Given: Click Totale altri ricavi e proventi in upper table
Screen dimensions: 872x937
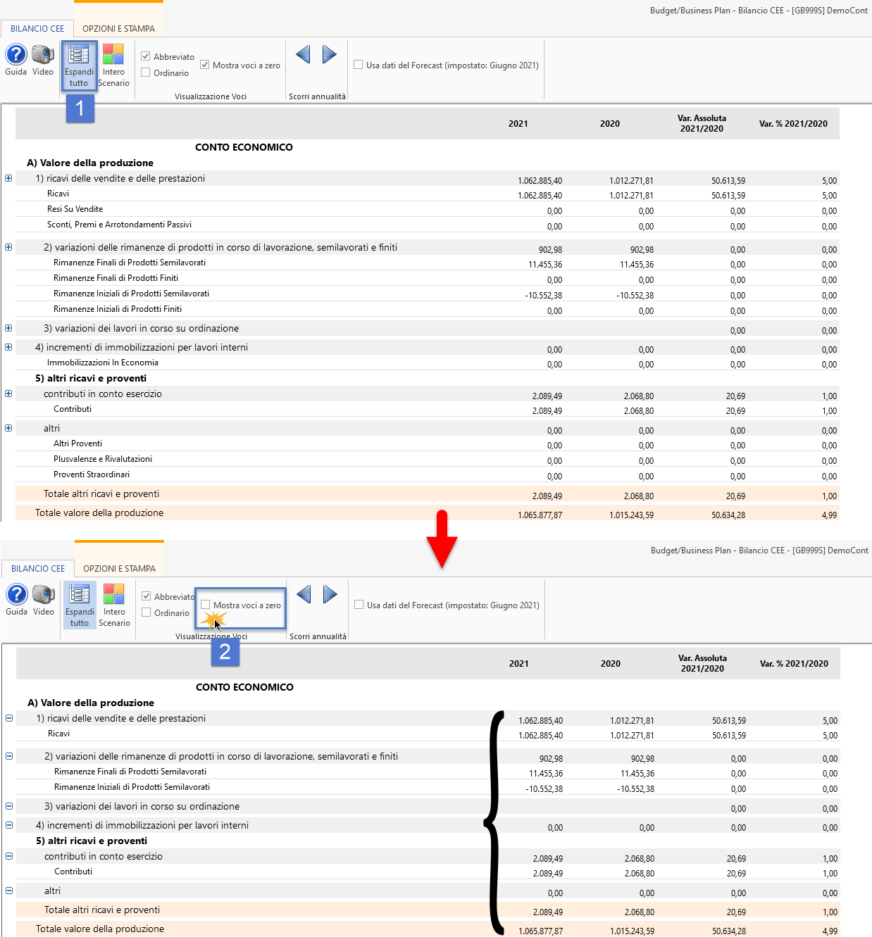Looking at the screenshot, I should point(428,493).
